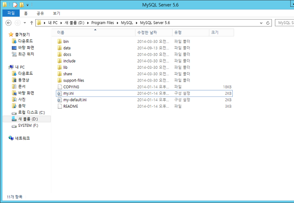Open 다운로드 under 내 PC

point(25,73)
